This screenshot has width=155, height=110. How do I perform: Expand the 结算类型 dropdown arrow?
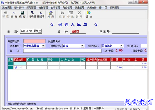pos(43,46)
